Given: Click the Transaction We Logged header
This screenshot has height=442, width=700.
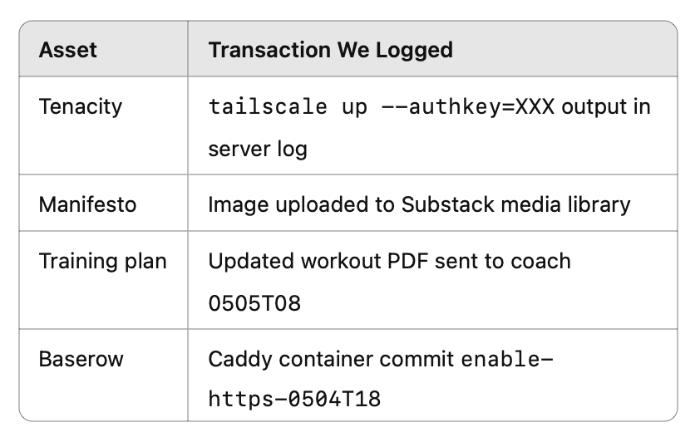Looking at the screenshot, I should coord(330,50).
